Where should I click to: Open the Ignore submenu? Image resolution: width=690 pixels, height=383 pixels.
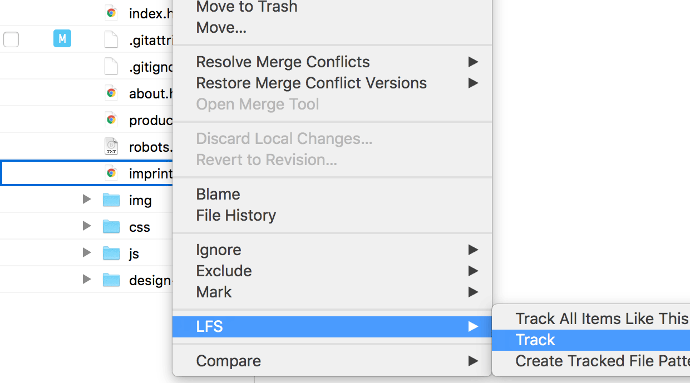218,250
